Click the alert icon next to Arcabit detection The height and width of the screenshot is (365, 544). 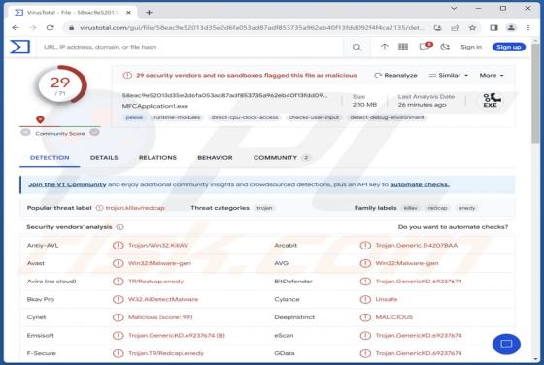point(365,245)
